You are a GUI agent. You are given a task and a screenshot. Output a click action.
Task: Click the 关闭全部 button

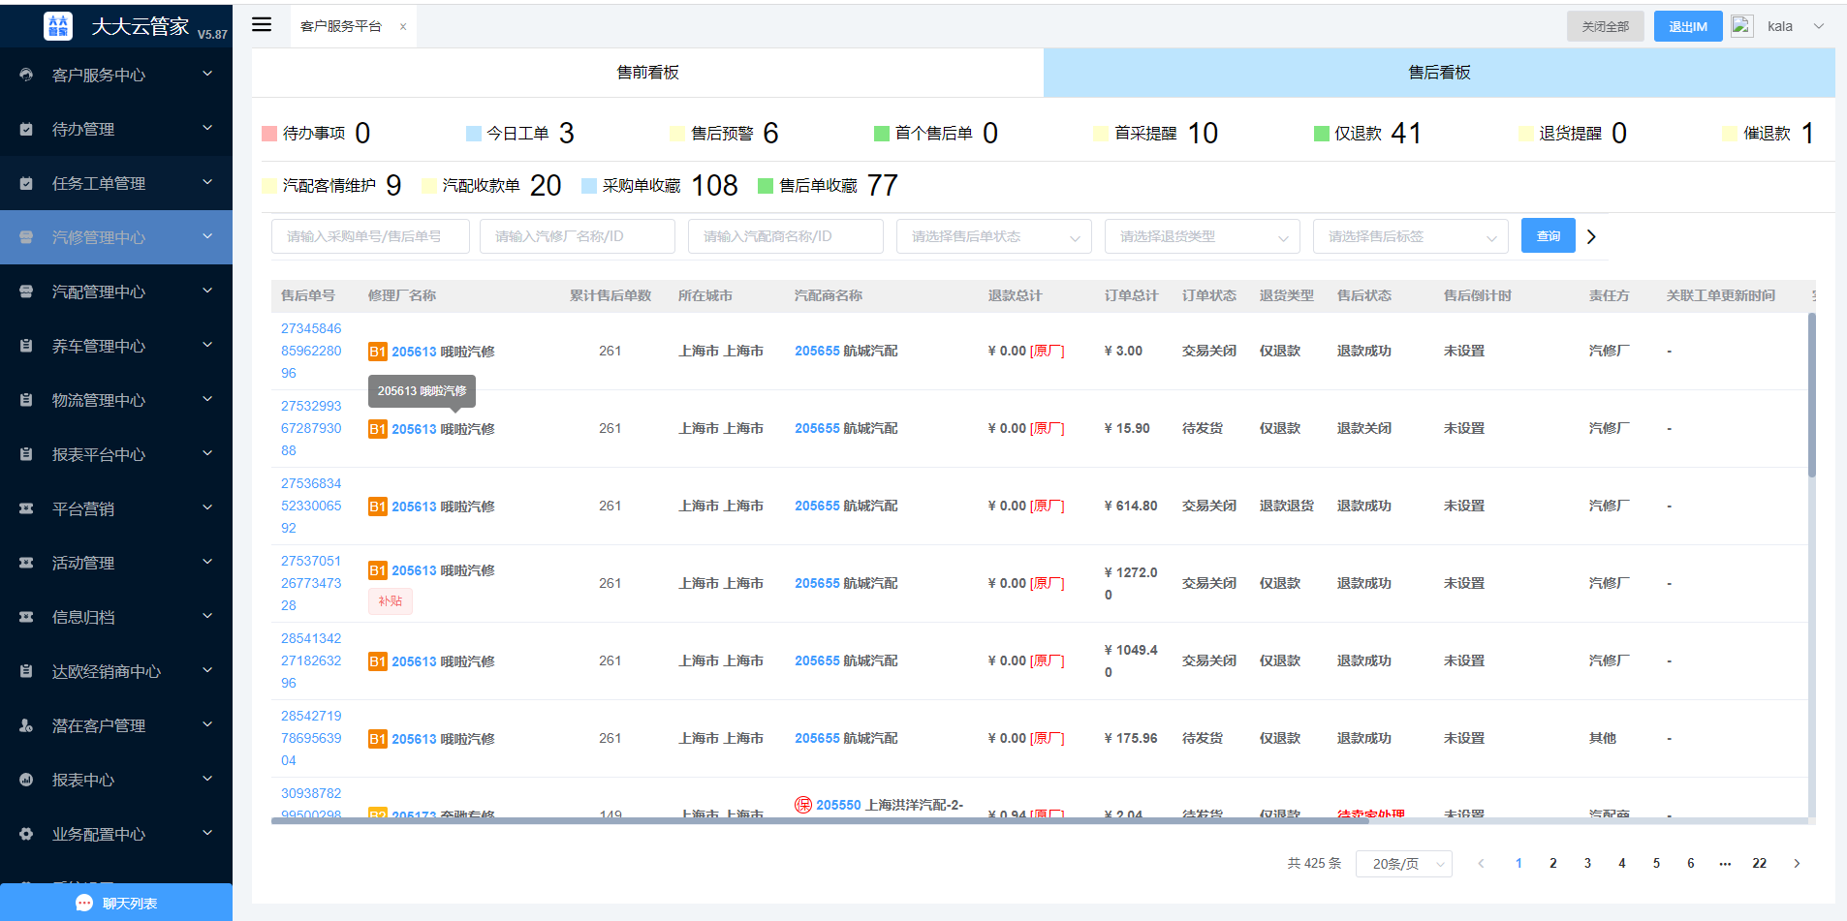pos(1606,26)
